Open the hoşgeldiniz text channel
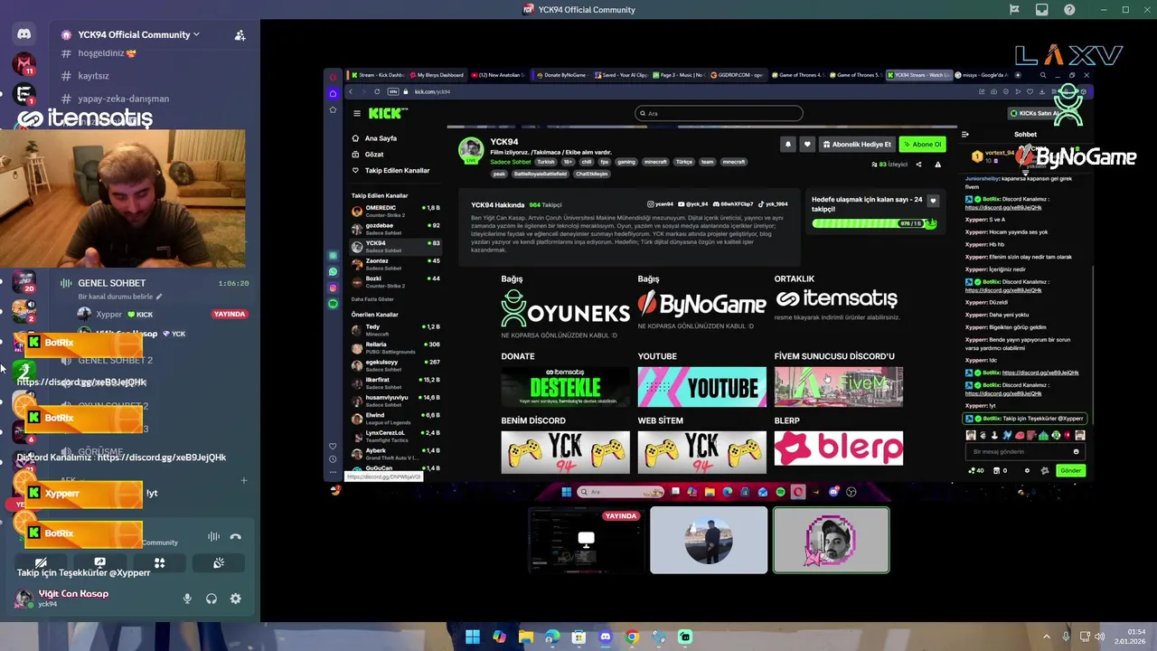Screen dimensions: 1157x651 (107, 53)
